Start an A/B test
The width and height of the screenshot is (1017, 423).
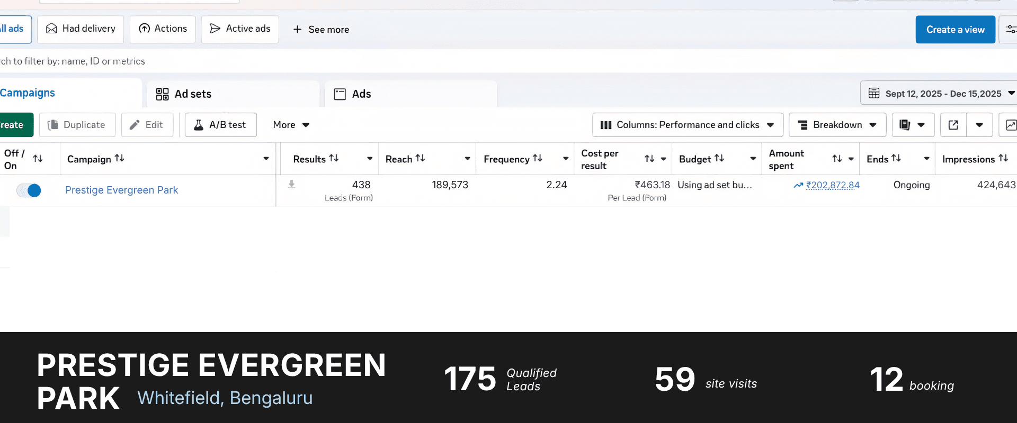click(x=220, y=125)
